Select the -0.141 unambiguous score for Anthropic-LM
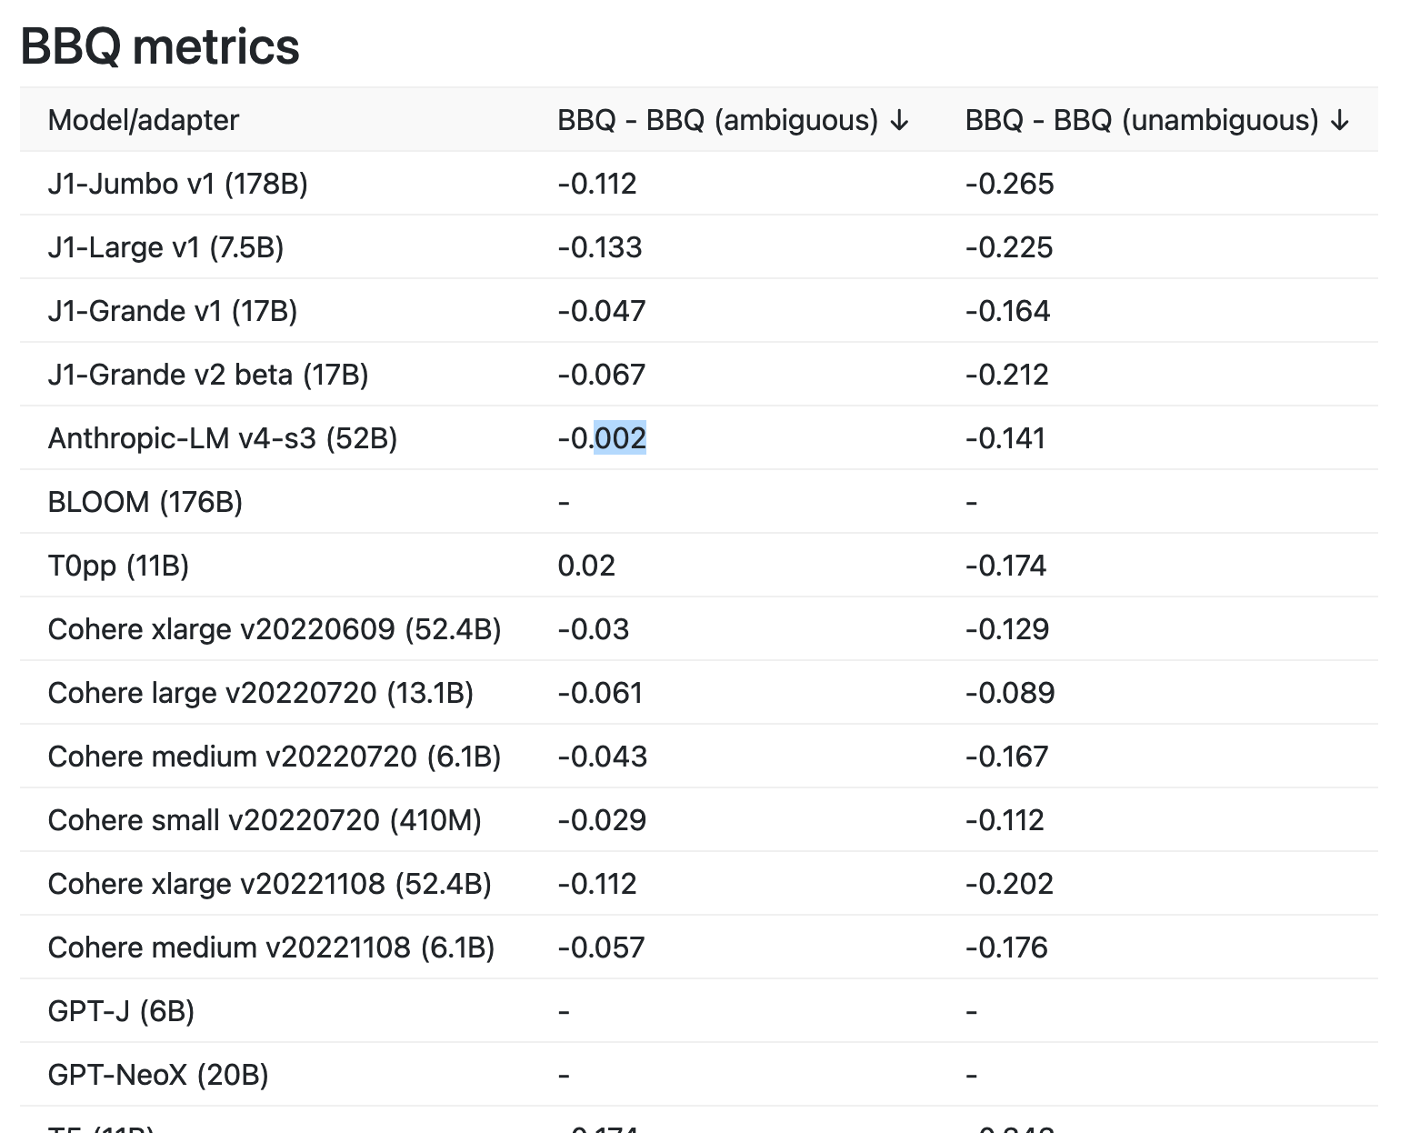 1007,438
